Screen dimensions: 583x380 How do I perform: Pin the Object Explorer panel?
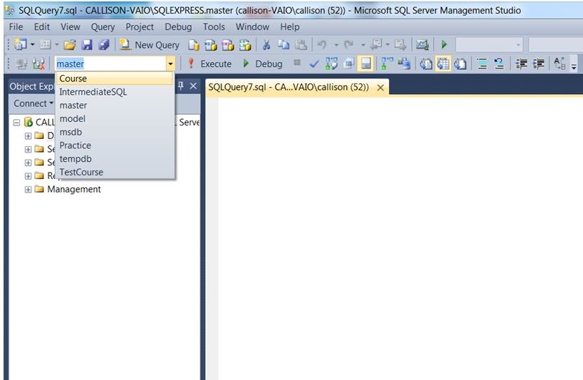point(181,86)
